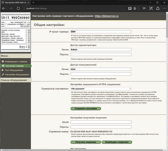This screenshot has width=168, height=151.
Task: Click Настройка защищенного HTTPS соединения heading
Action: [95, 84]
